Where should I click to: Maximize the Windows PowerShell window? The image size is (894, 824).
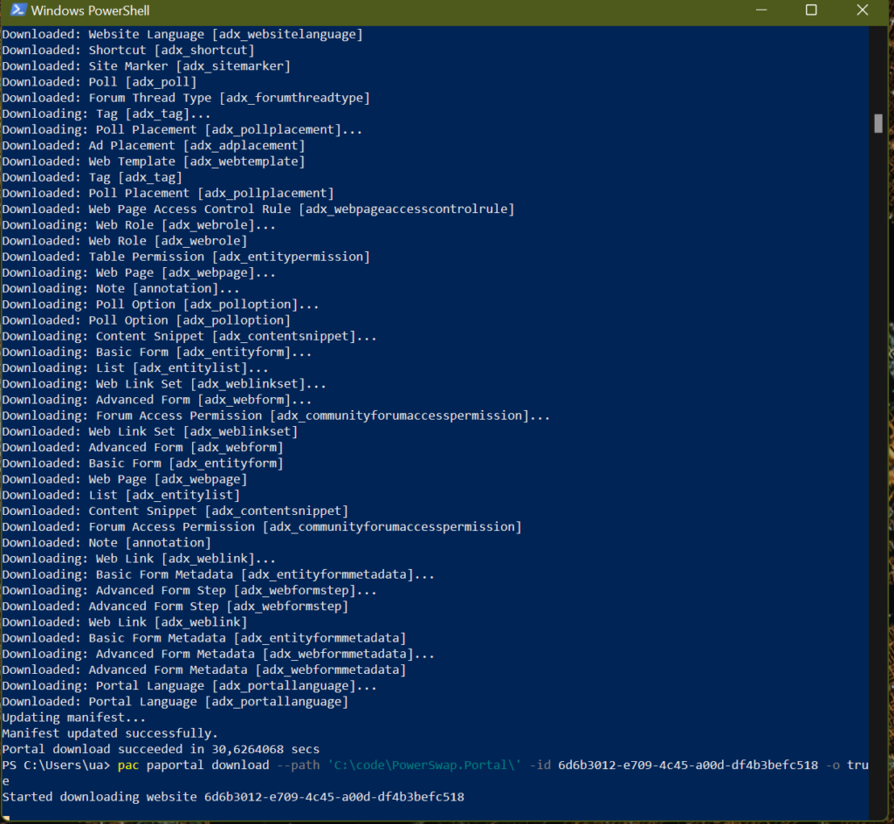click(x=811, y=10)
